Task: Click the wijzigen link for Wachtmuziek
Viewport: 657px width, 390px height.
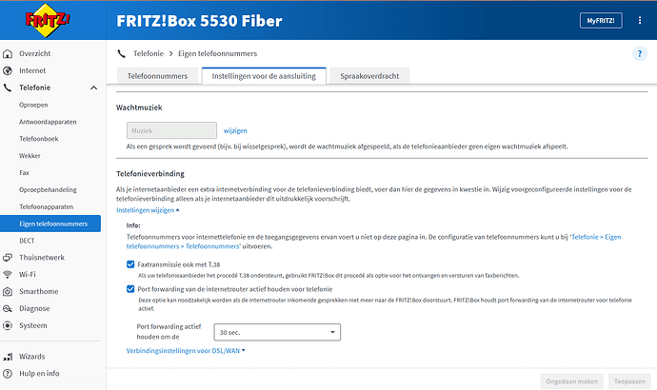Action: (x=235, y=130)
